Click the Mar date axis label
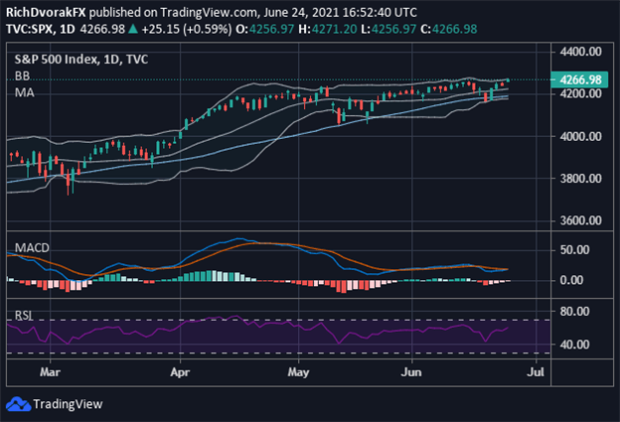 point(51,372)
